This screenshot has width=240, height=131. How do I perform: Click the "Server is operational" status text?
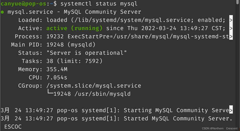pos(86,53)
